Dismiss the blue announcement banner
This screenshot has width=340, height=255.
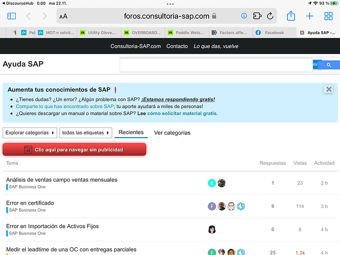click(x=329, y=89)
